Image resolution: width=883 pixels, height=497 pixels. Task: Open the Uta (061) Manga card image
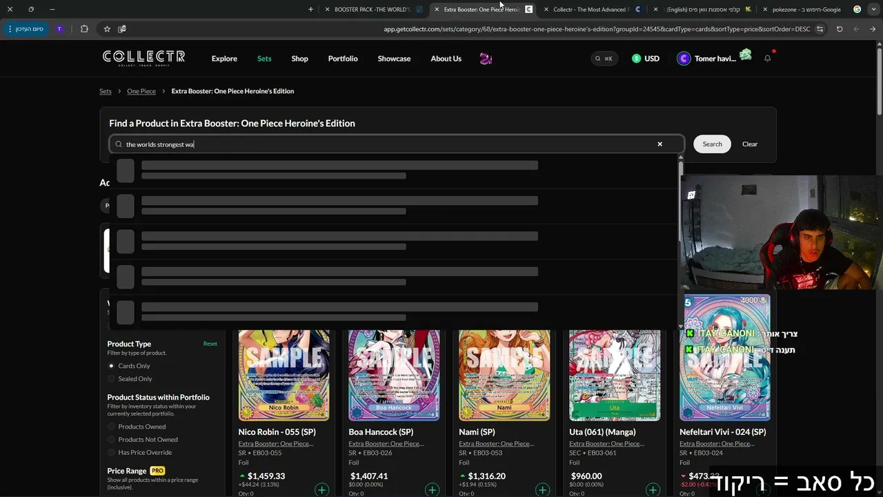point(615,375)
